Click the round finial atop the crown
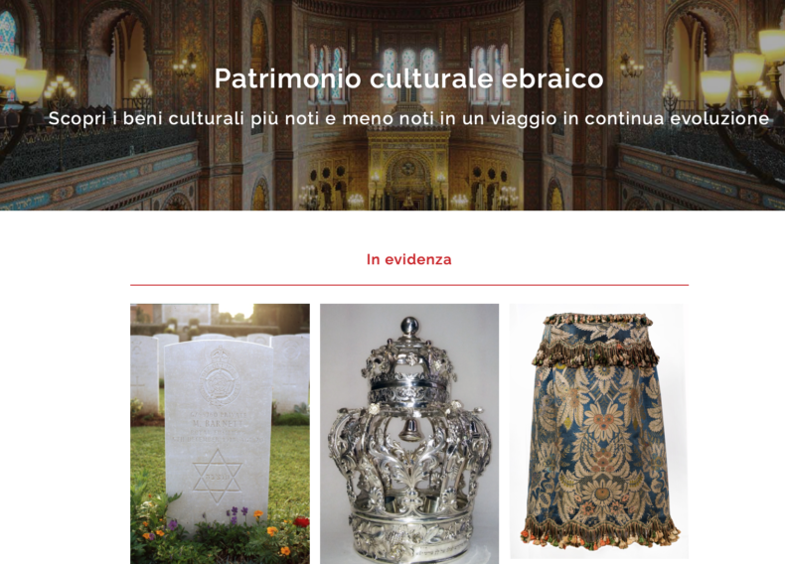The width and height of the screenshot is (785, 564). point(410,326)
